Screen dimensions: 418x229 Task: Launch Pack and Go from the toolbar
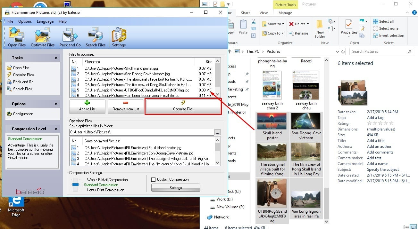click(70, 37)
